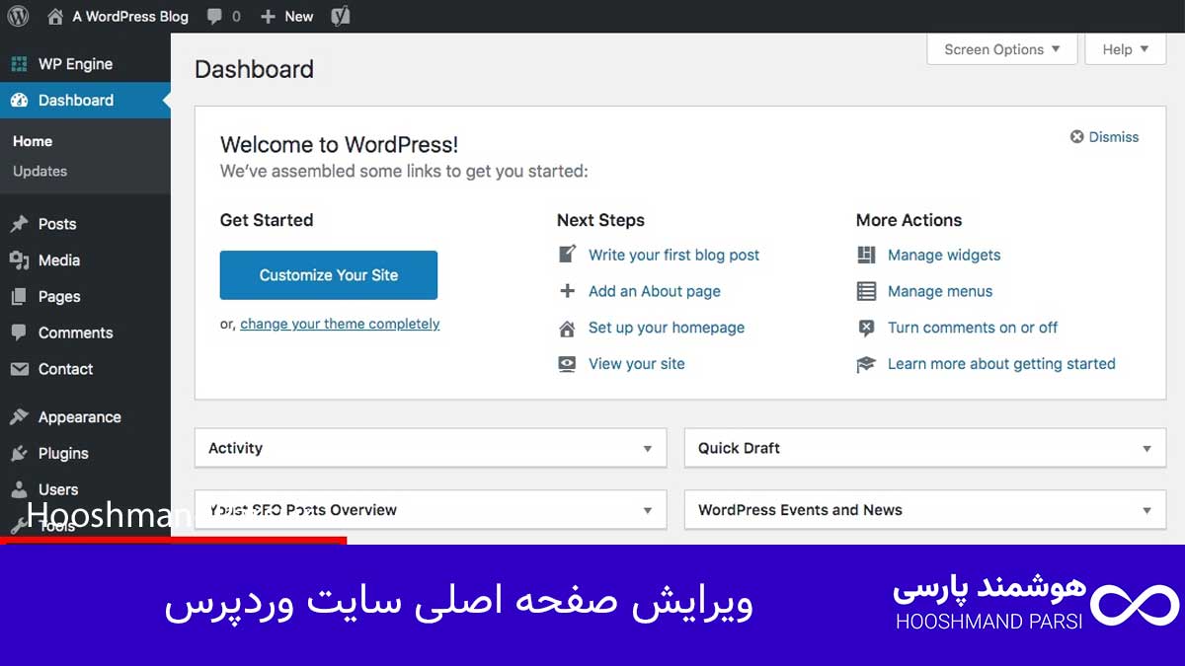Click the Pages icon in sidebar
The width and height of the screenshot is (1185, 666).
point(19,297)
